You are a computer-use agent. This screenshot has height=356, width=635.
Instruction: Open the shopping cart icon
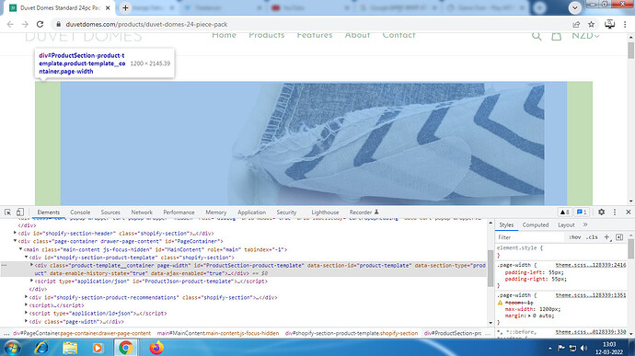pos(557,36)
